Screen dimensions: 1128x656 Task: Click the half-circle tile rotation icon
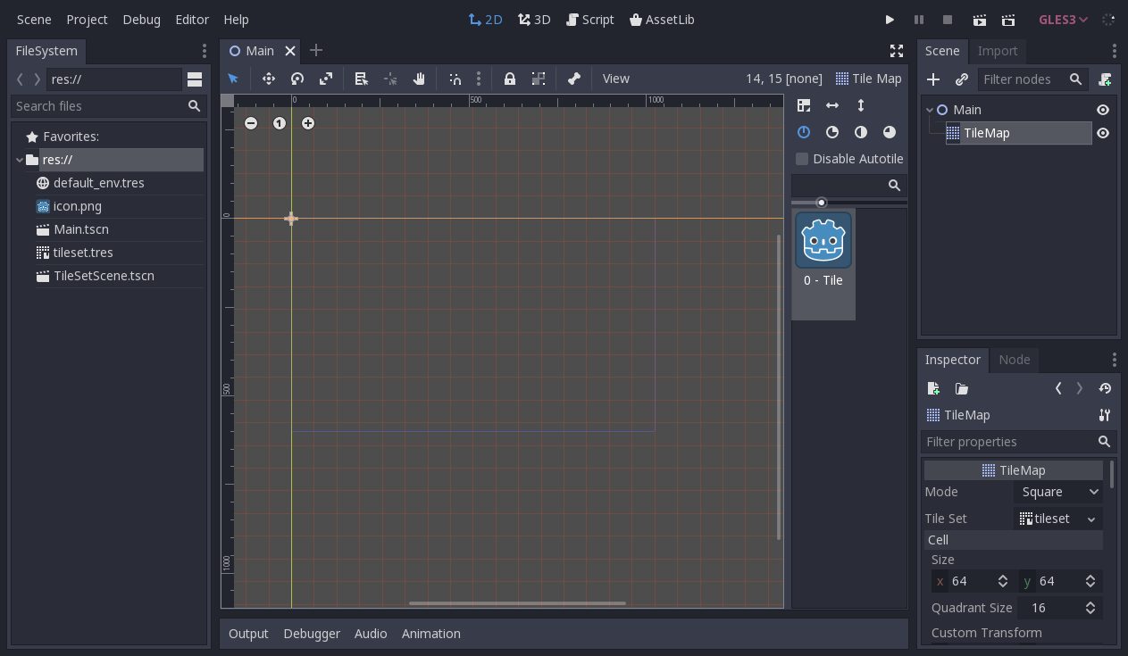861,132
